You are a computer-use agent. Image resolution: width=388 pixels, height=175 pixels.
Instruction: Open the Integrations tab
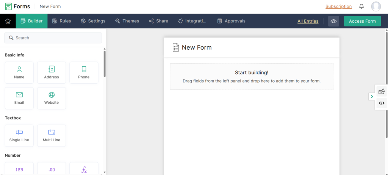[192, 21]
